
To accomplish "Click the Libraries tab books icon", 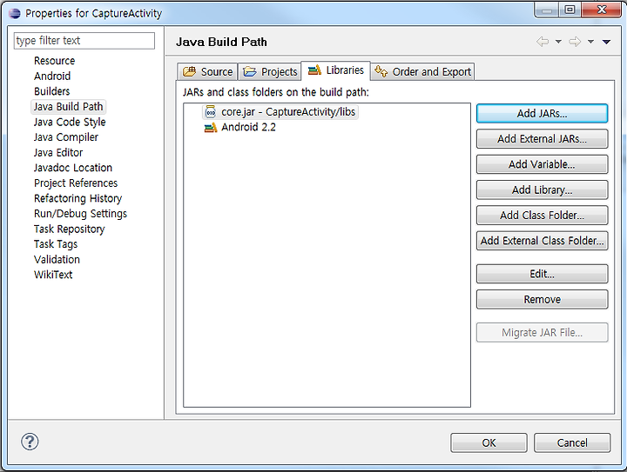I will pyautogui.click(x=314, y=70).
